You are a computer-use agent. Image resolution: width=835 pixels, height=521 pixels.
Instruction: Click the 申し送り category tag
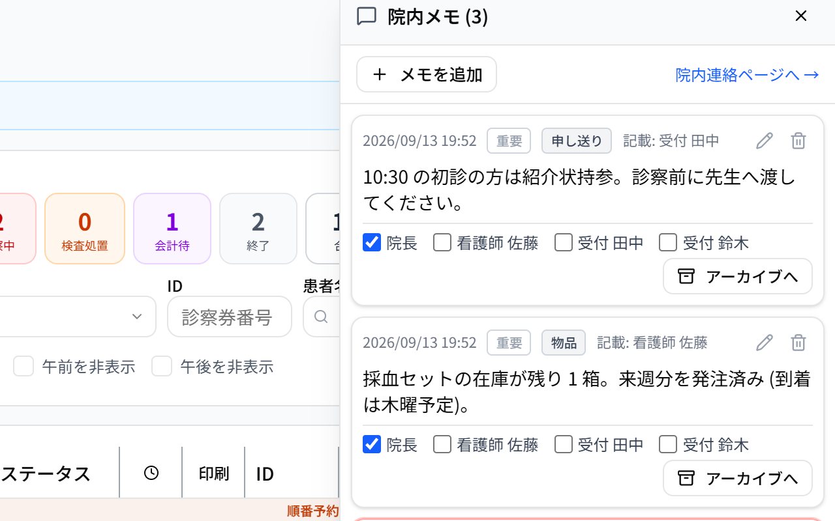pyautogui.click(x=577, y=141)
